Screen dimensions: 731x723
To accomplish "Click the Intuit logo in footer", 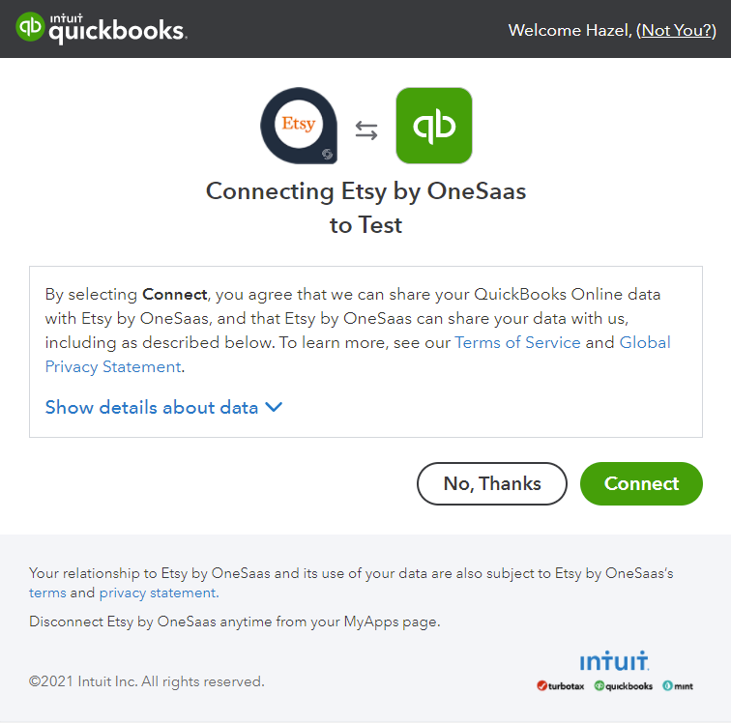I will coord(614,661).
